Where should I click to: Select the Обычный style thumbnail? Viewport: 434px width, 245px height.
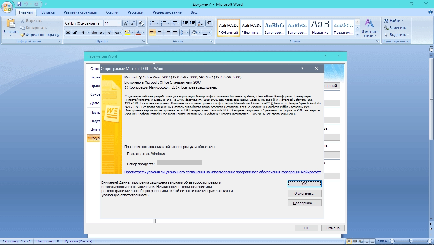(228, 28)
